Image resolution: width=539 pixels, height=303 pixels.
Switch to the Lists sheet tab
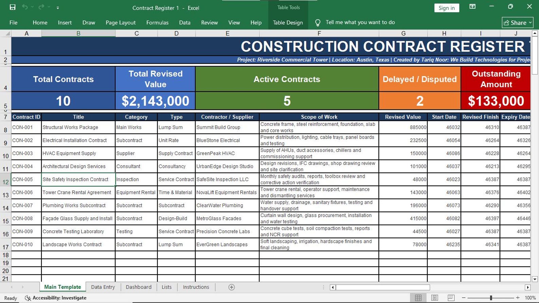[x=166, y=287]
